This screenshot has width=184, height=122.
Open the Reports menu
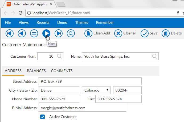(x=43, y=22)
